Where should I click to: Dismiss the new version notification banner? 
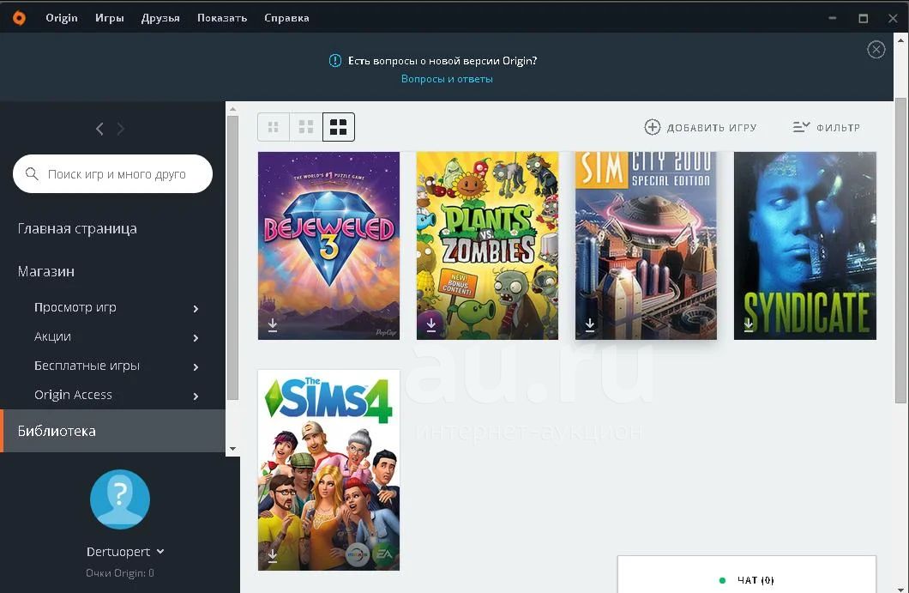point(876,49)
